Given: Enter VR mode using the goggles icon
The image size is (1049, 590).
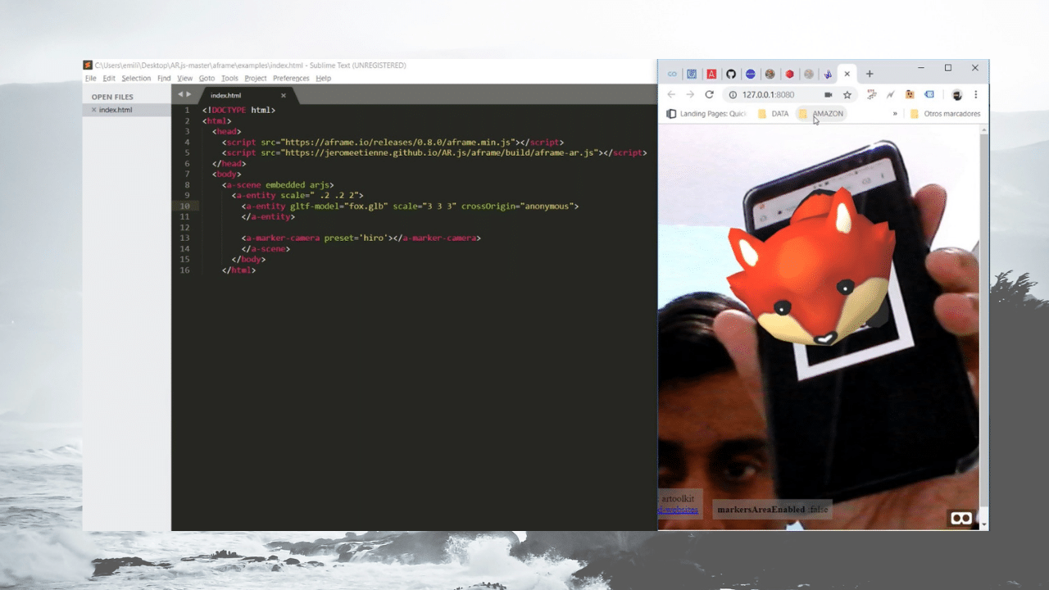Looking at the screenshot, I should pyautogui.click(x=961, y=518).
